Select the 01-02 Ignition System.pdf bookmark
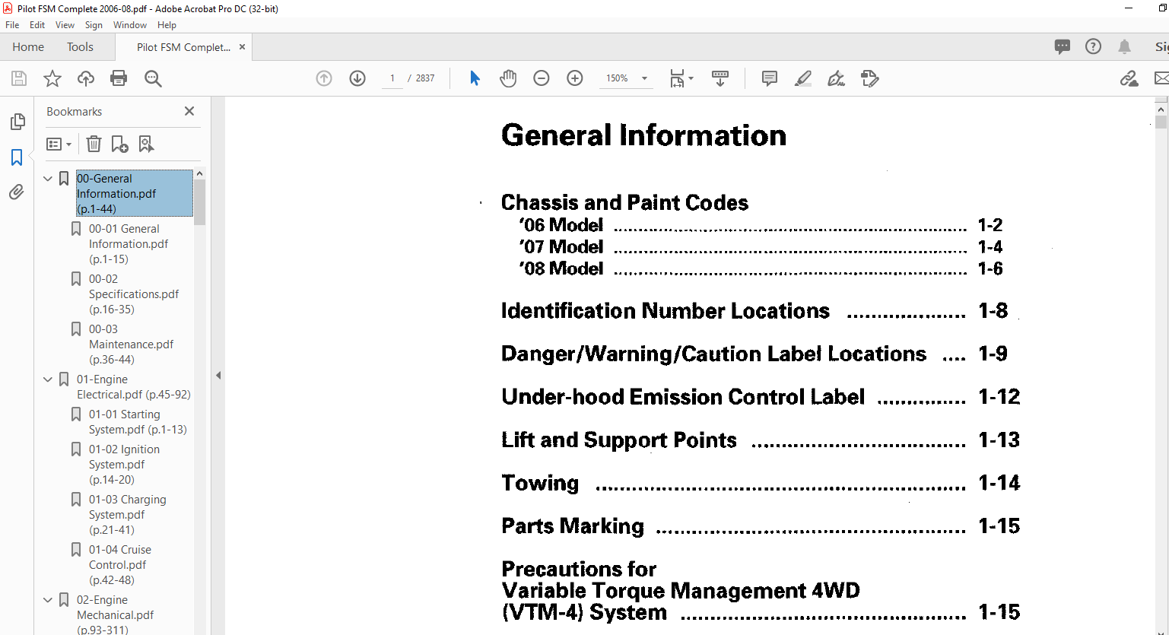Viewport: 1169px width, 635px height. coord(124,465)
